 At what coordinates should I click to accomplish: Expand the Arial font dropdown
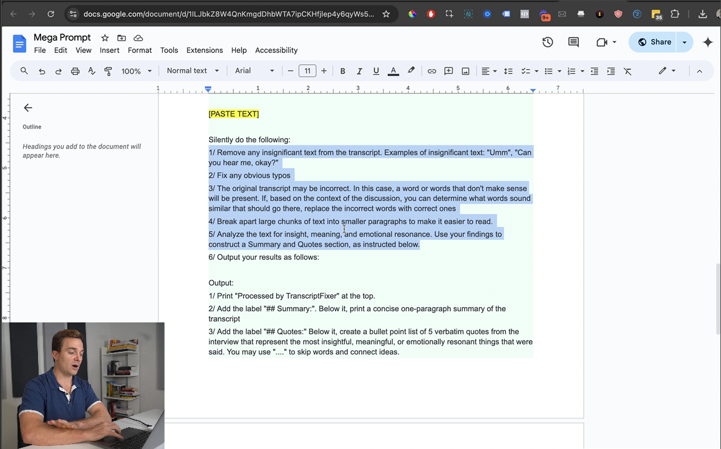coord(254,71)
